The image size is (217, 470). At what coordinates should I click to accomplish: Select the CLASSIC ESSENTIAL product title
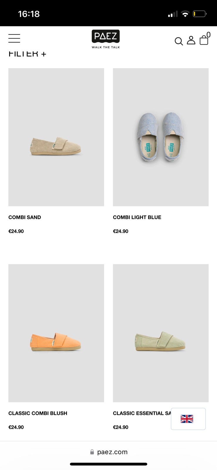[142, 413]
